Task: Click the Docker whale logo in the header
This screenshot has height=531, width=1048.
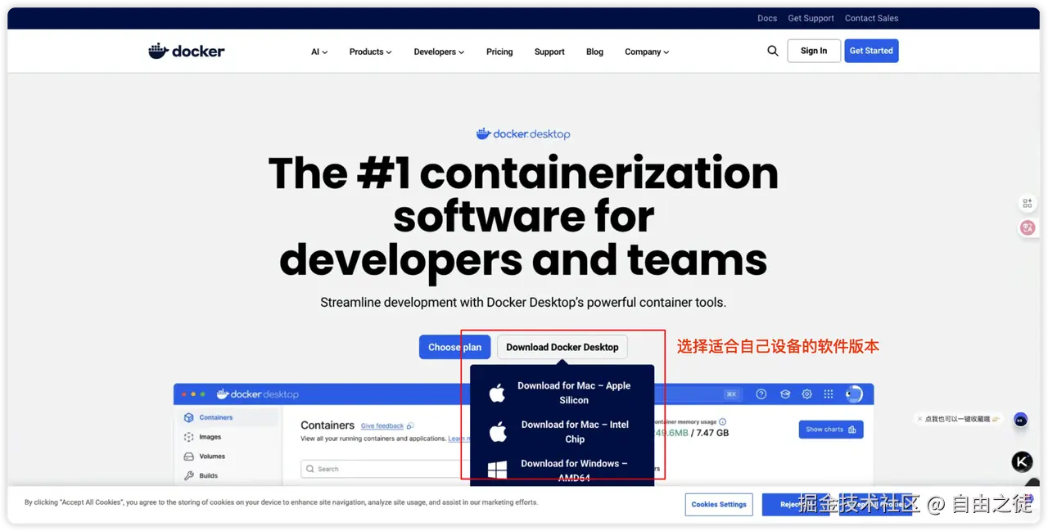Action: (x=186, y=51)
